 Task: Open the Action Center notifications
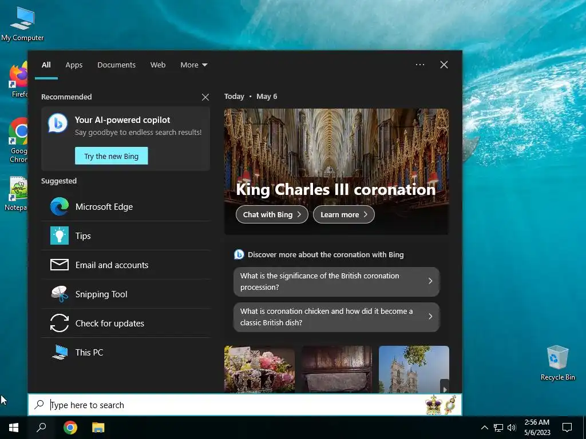567,428
